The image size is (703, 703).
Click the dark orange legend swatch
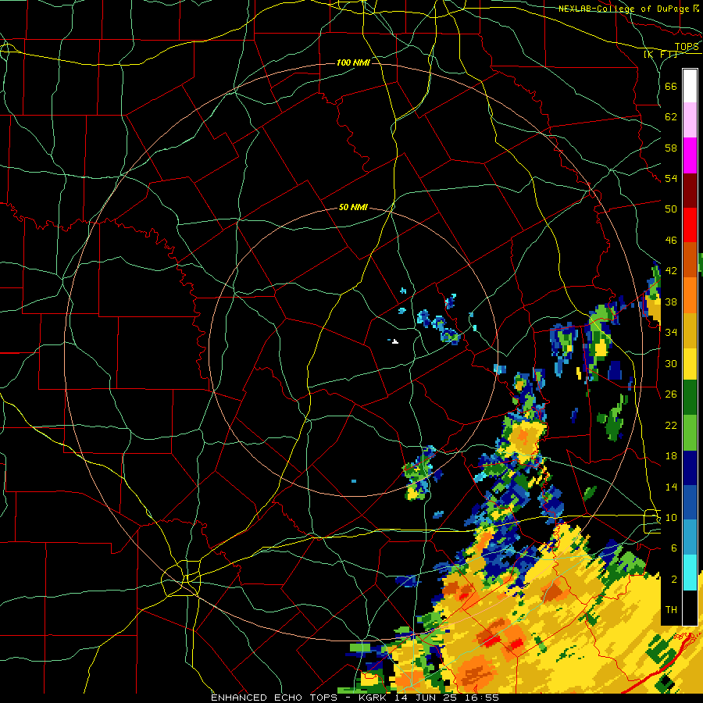(690, 259)
